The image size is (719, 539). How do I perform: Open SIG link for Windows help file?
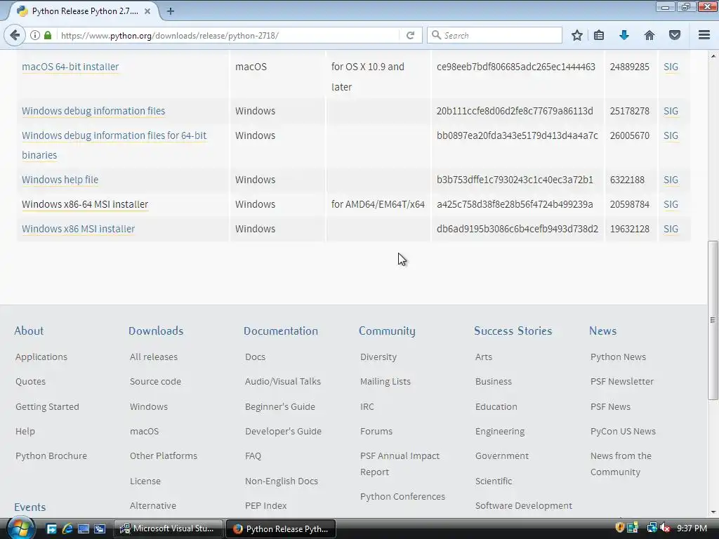[671, 180]
